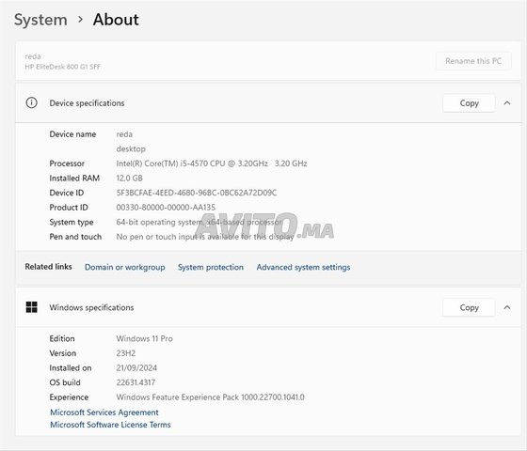Open the System protection link
This screenshot has height=451, width=527.
coord(211,267)
